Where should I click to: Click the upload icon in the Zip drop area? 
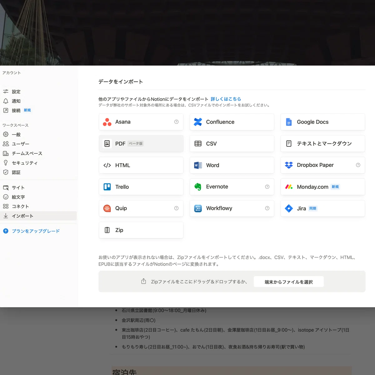144,281
